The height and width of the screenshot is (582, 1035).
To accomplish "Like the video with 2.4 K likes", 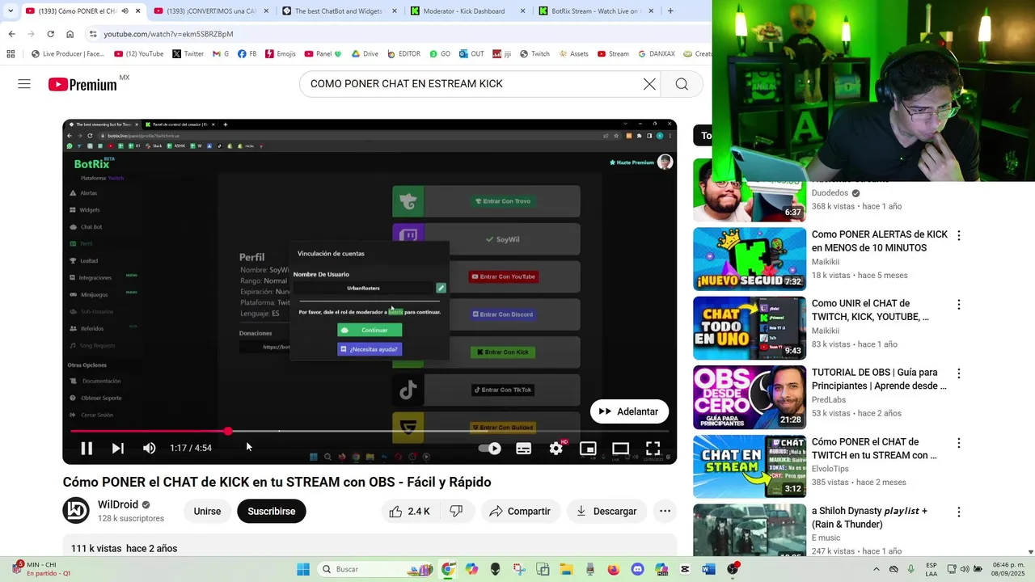I will tap(410, 511).
